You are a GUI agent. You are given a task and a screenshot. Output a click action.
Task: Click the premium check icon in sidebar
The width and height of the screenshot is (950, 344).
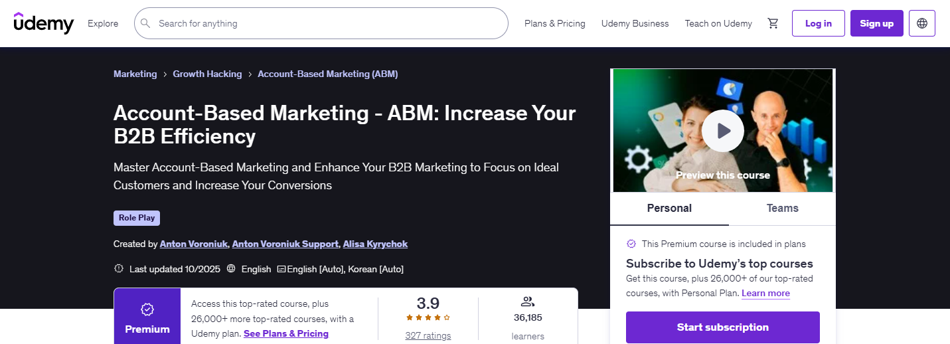631,244
